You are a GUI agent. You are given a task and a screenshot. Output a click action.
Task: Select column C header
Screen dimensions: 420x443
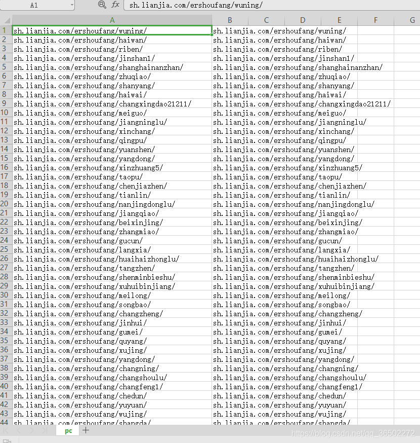pos(266,20)
